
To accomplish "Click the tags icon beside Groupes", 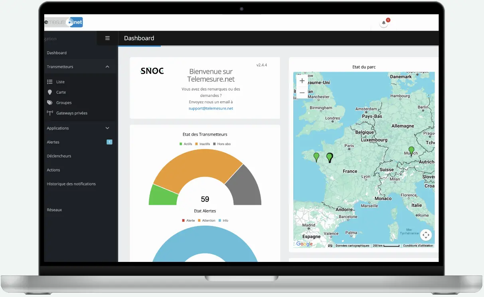I will (50, 102).
